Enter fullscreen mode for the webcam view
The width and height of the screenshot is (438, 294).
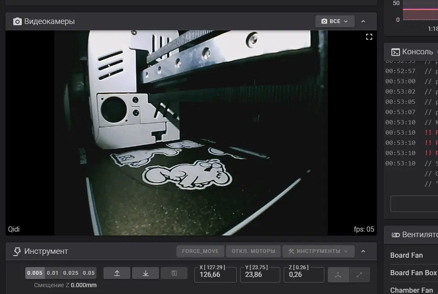[x=369, y=37]
